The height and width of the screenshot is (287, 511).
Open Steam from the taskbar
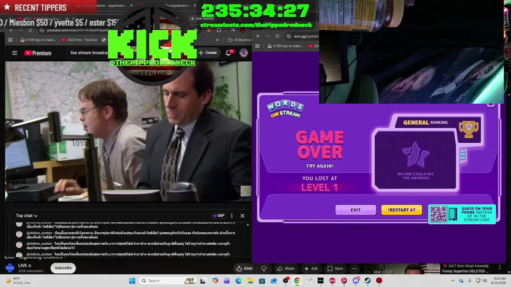tap(367, 281)
